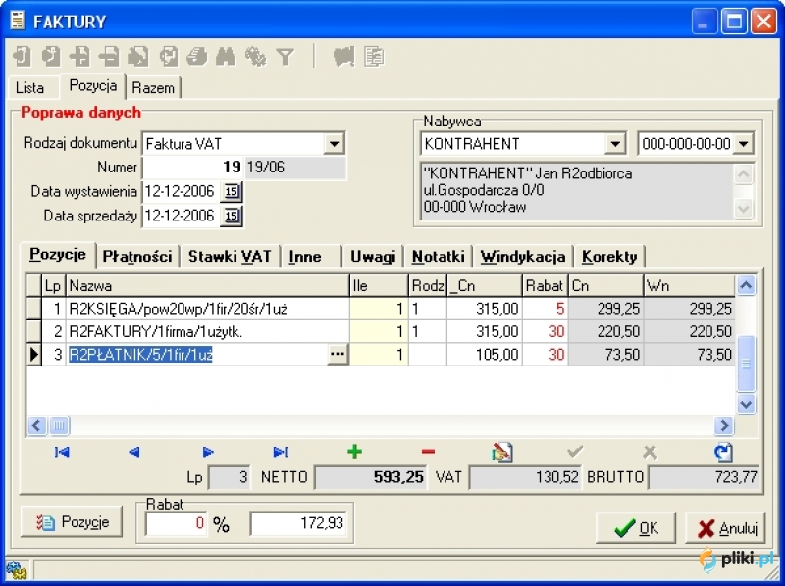This screenshot has width=785, height=586.
Task: Open the ellipsis lookup for R2PŁATNIK row
Action: pyautogui.click(x=338, y=355)
